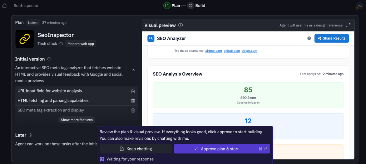Delete the URL input field feature
Image resolution: width=366 pixels, height=164 pixels.
[x=133, y=91]
